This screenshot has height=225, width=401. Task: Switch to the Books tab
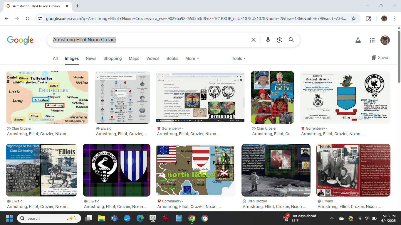172,58
